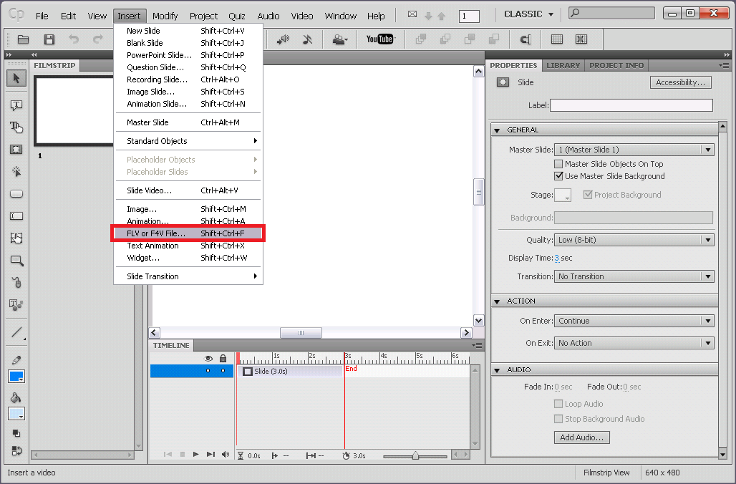Select the Click Box tool
The height and width of the screenshot is (484, 736).
point(16,171)
